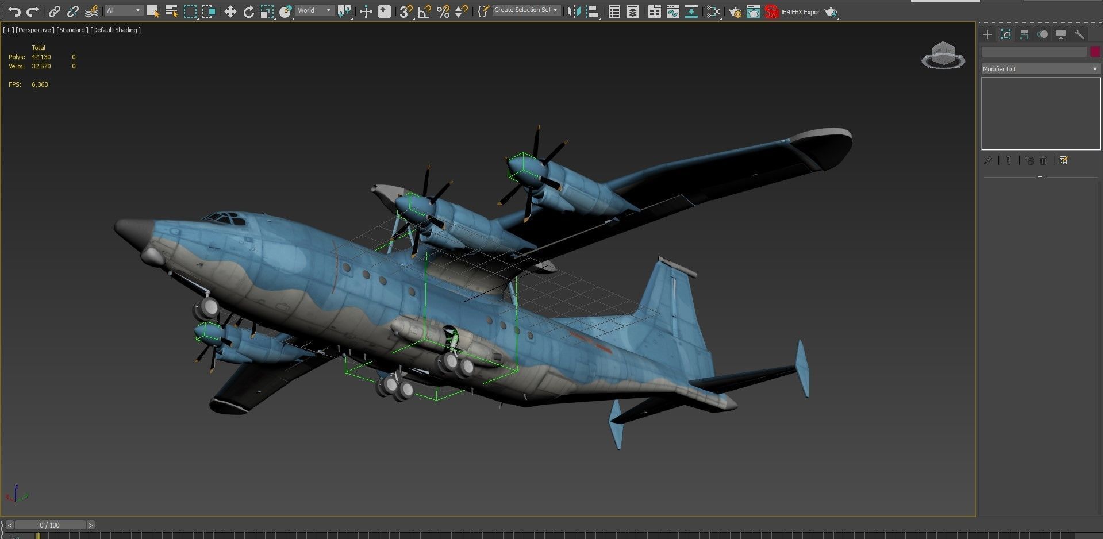
Task: Open Curve Editor from toolbar
Action: tap(673, 11)
